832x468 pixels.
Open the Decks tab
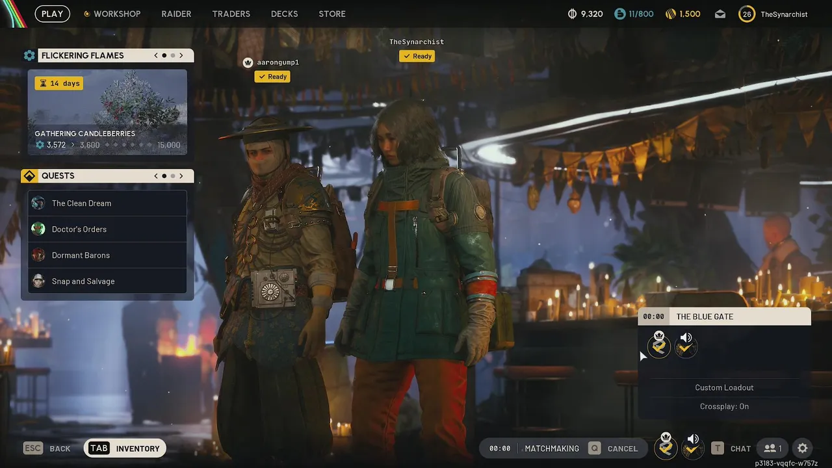coord(284,14)
